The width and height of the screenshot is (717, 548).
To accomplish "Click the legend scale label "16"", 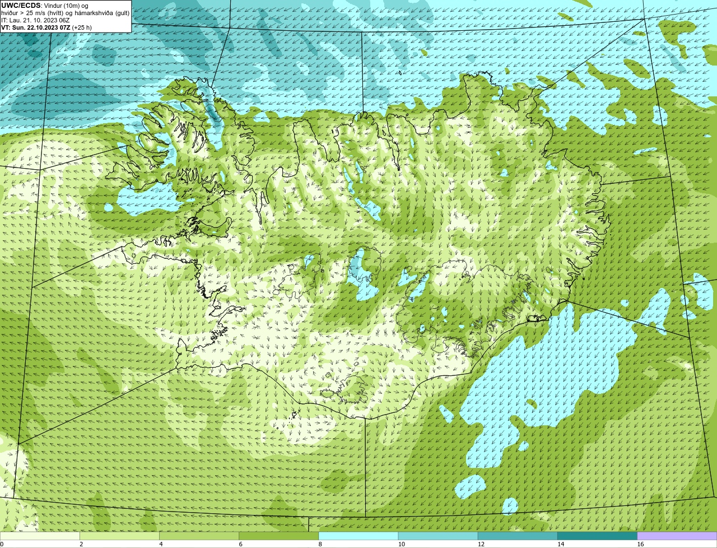I will coord(640,544).
